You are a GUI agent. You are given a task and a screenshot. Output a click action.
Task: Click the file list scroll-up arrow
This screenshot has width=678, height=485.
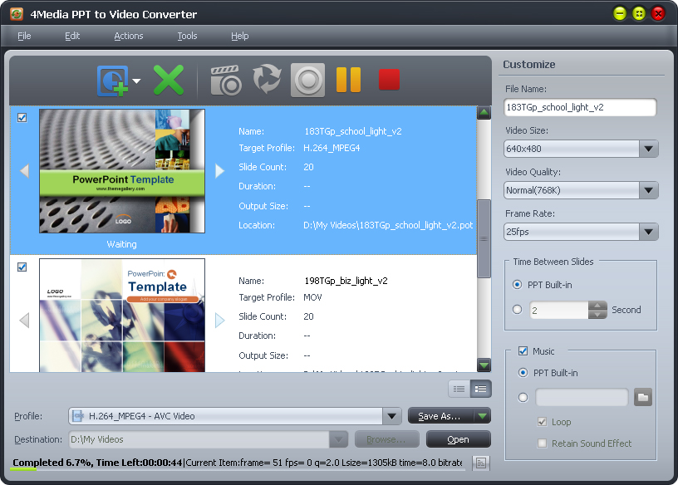(x=484, y=113)
